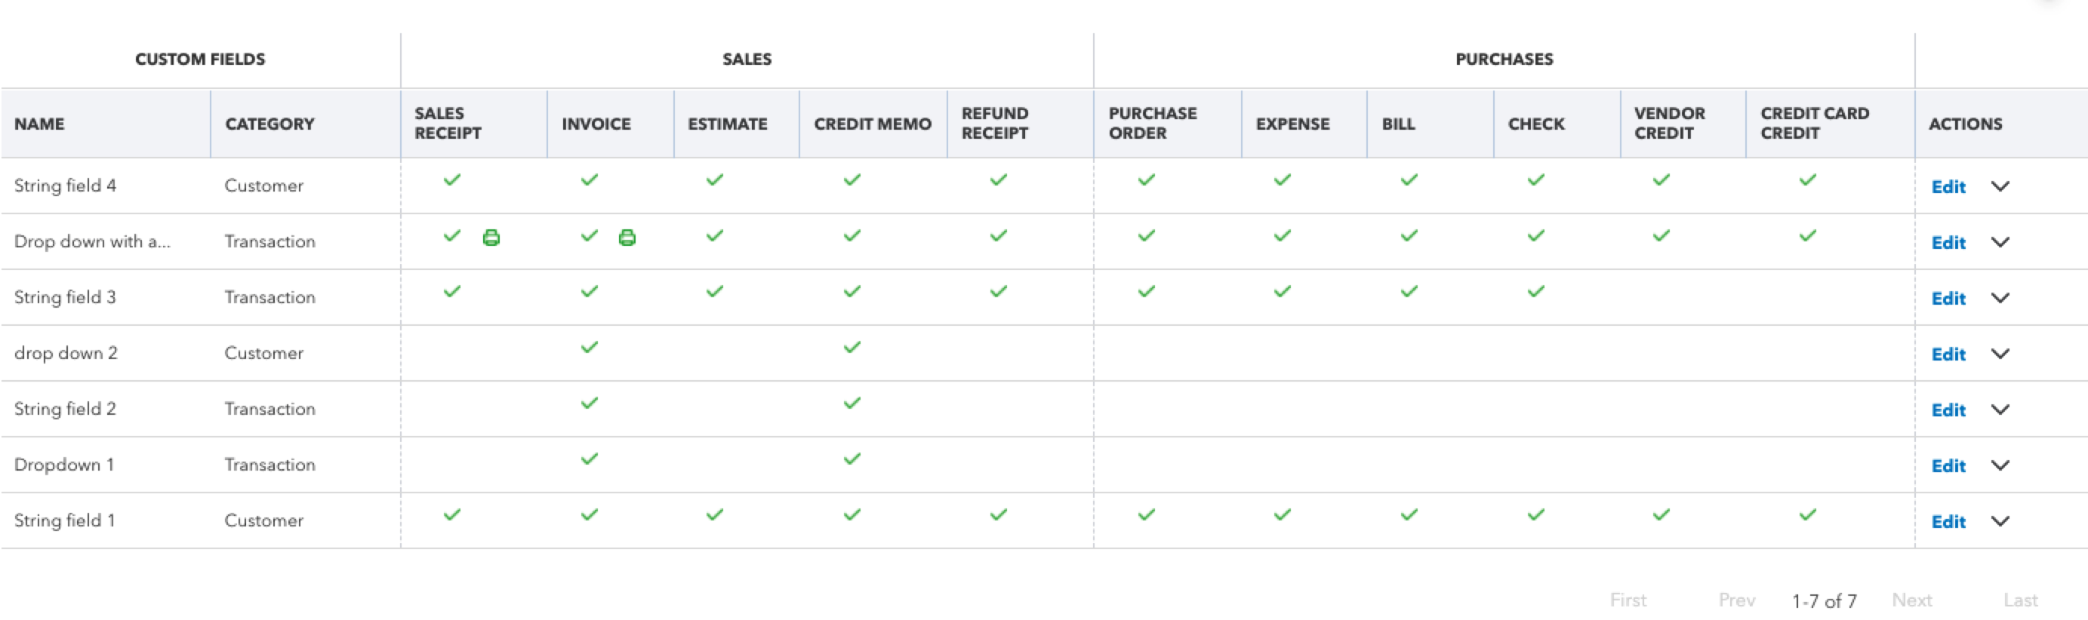Open actions arrow for drop down 2
The image size is (2088, 620).
click(2000, 354)
